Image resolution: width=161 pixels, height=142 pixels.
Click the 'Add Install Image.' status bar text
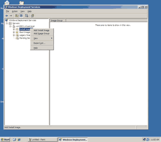pyautogui.click(x=13, y=127)
